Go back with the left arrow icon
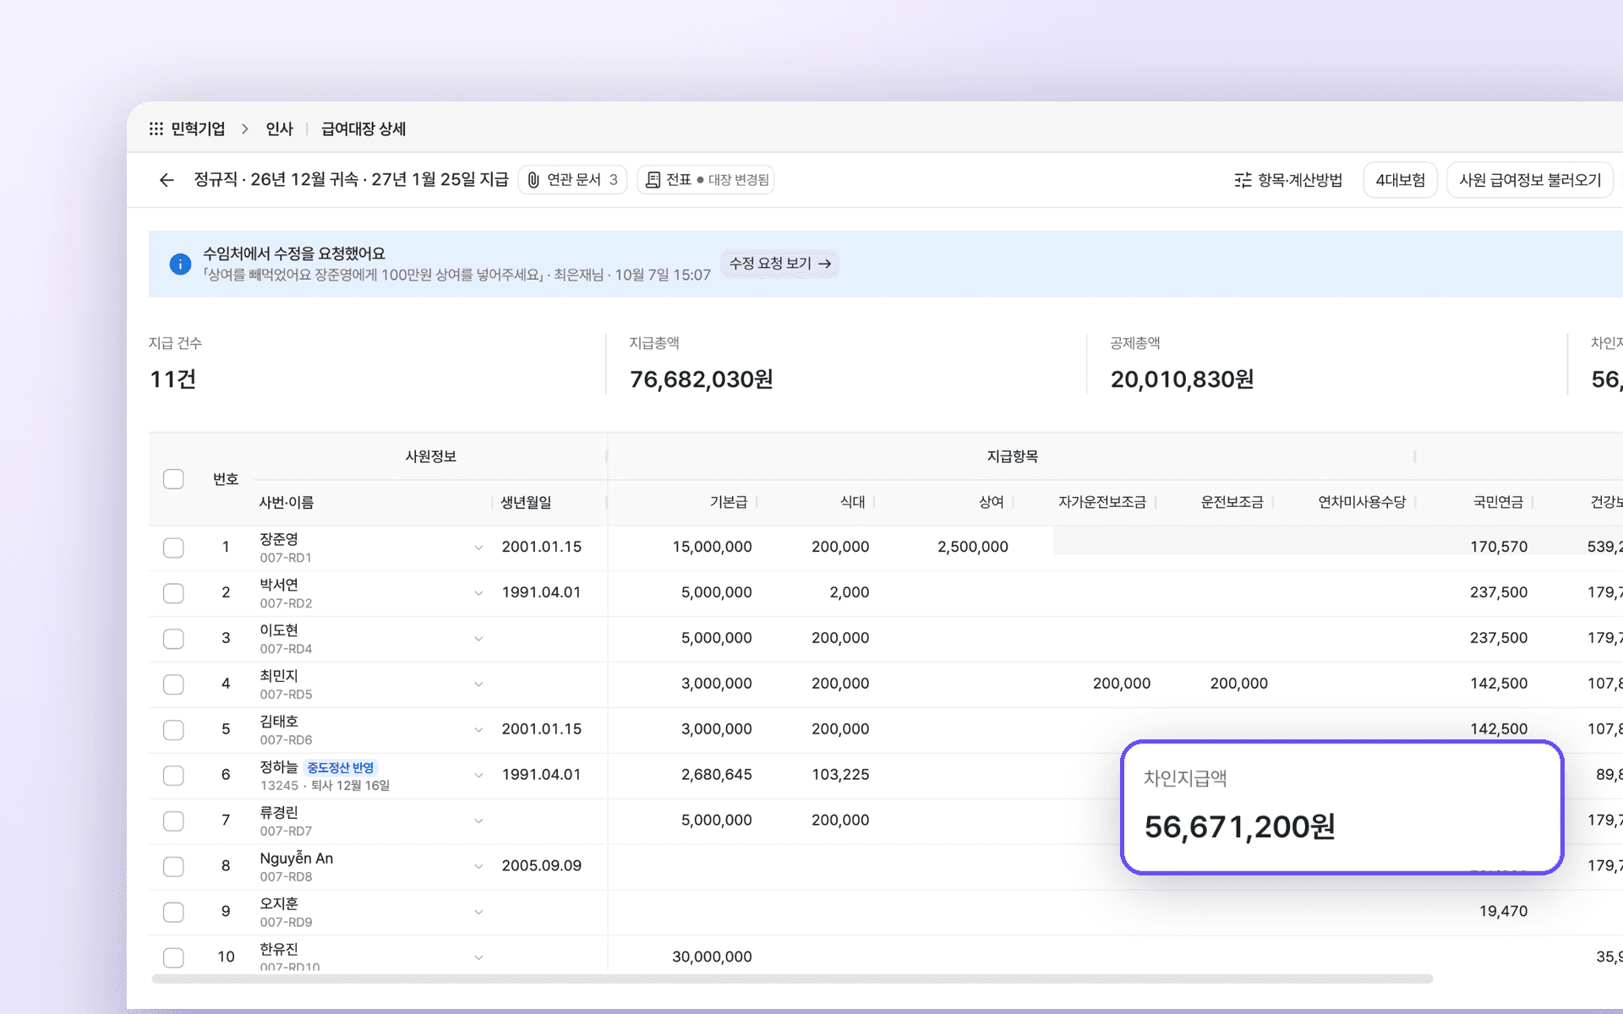 (x=167, y=180)
